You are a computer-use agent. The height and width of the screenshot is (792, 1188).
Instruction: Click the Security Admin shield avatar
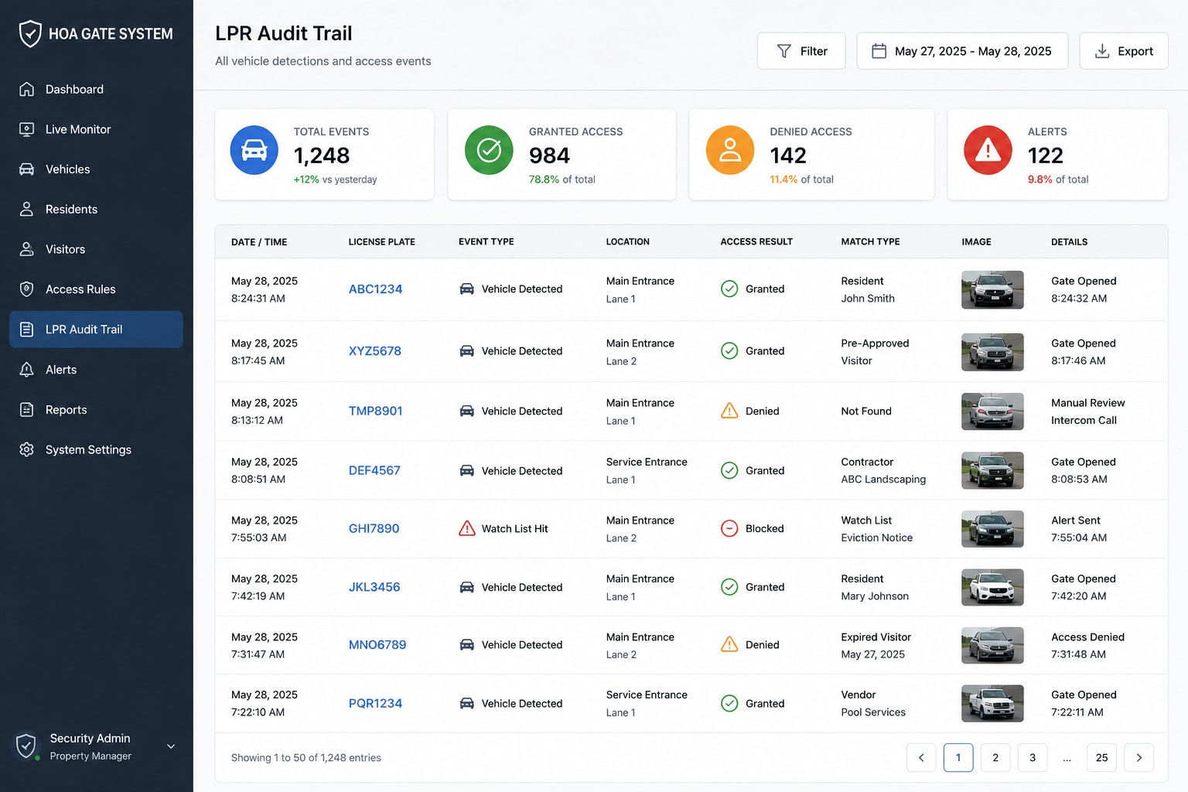point(26,746)
